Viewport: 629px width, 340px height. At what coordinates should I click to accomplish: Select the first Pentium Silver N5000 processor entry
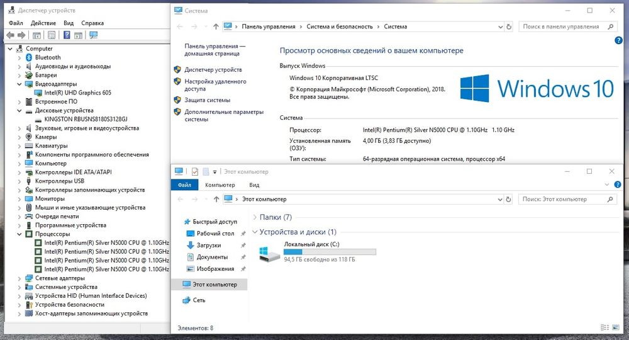107,243
